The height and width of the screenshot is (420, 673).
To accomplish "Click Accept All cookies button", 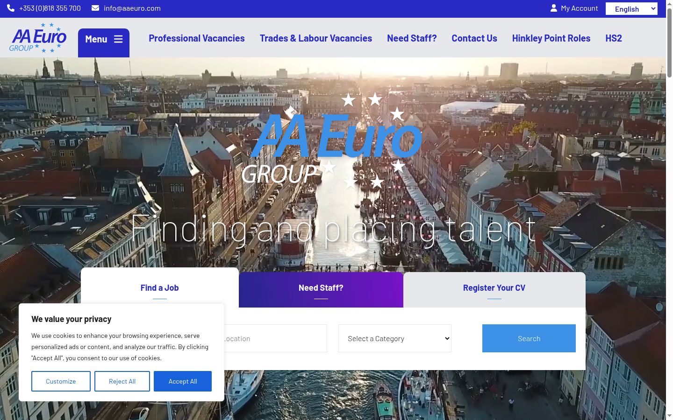I will pos(183,381).
